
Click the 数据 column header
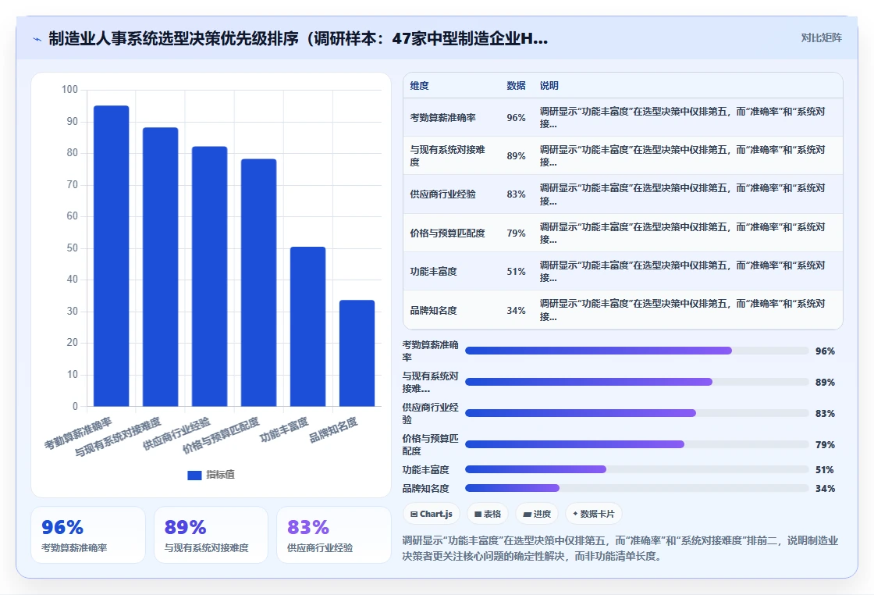pyautogui.click(x=516, y=86)
